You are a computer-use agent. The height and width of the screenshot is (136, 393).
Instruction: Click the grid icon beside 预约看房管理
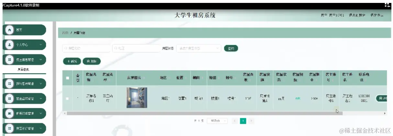tap(9, 84)
